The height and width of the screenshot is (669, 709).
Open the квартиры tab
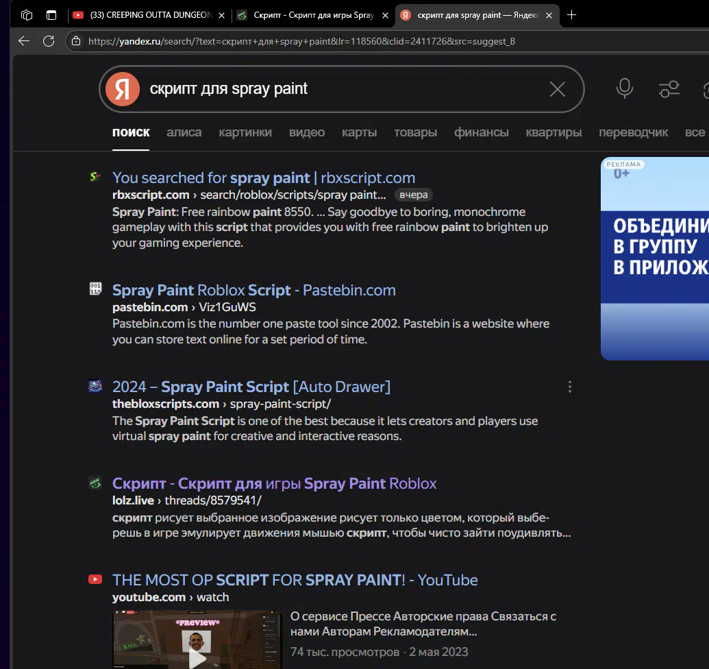point(553,132)
